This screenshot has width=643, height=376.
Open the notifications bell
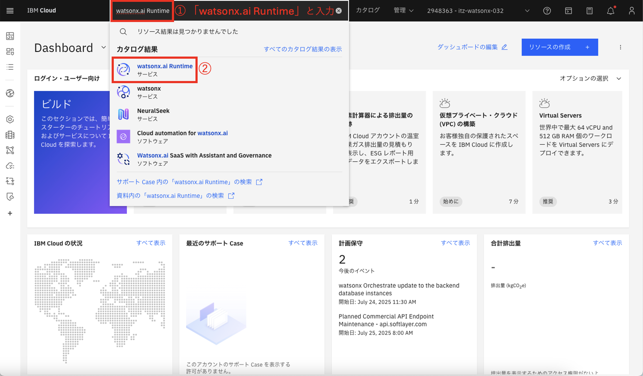point(611,11)
